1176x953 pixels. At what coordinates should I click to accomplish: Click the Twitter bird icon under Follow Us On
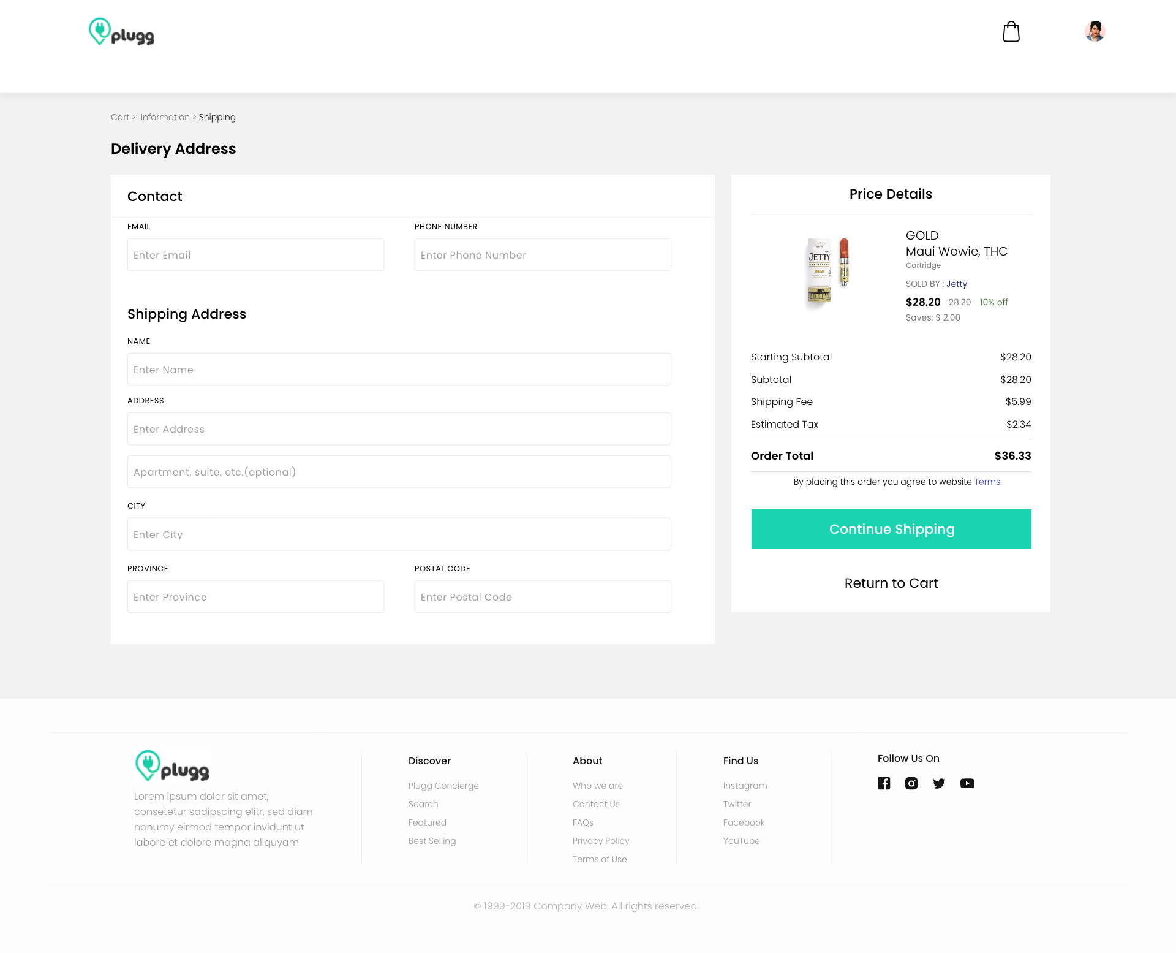939,783
